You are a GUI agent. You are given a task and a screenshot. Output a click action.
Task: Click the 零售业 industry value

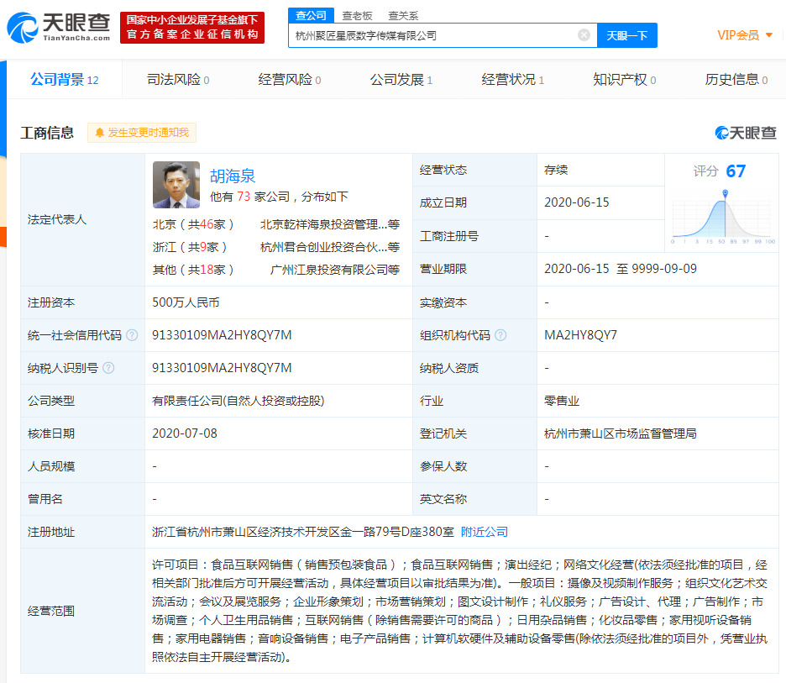coord(562,401)
